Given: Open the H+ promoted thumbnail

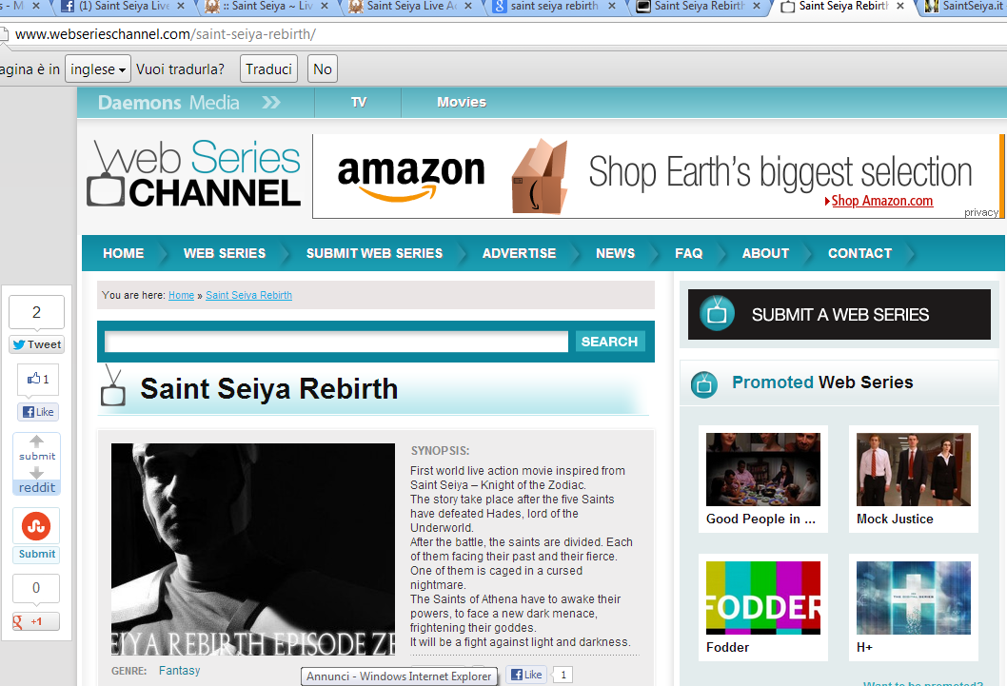Looking at the screenshot, I should point(913,598).
